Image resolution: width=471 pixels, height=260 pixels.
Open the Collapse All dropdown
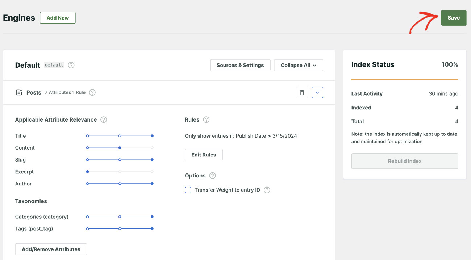click(299, 65)
